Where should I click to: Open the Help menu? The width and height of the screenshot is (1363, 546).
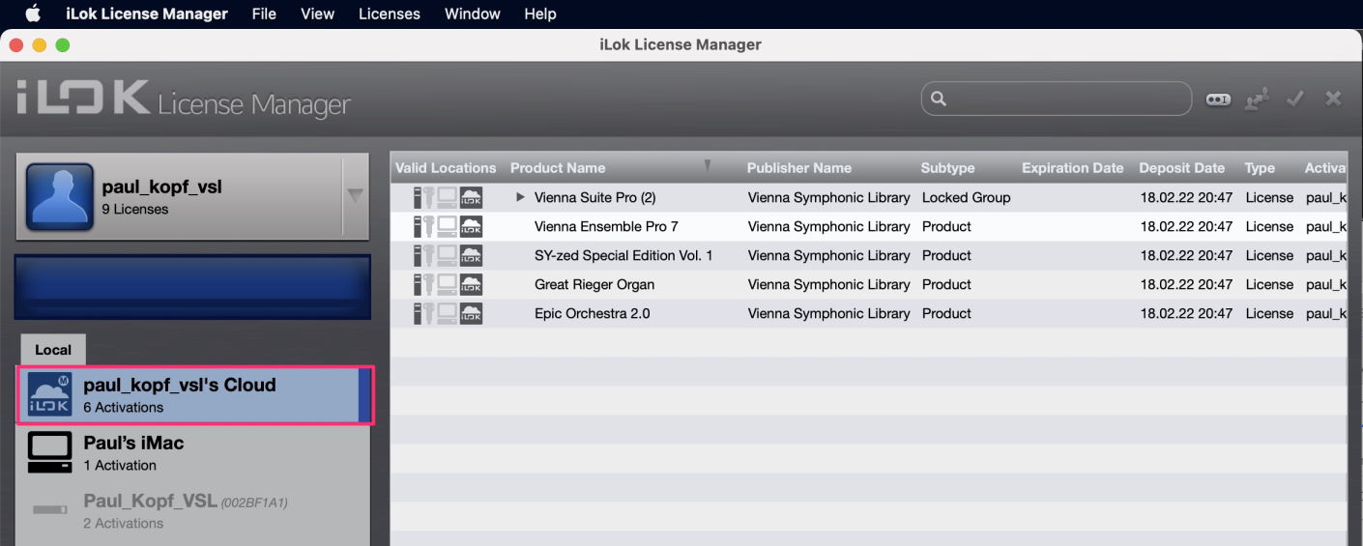point(540,14)
